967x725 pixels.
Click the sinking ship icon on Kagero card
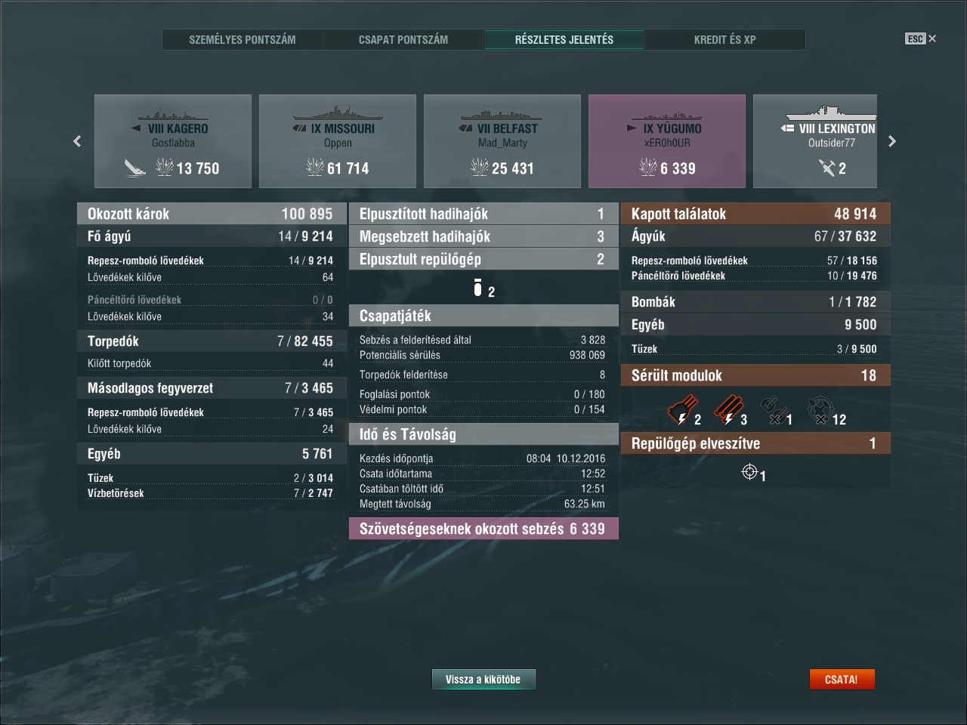134,167
